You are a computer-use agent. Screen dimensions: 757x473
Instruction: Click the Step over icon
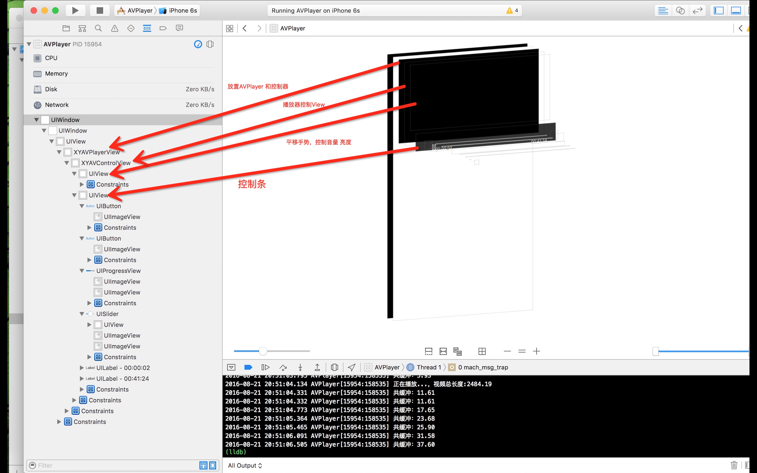click(x=283, y=367)
